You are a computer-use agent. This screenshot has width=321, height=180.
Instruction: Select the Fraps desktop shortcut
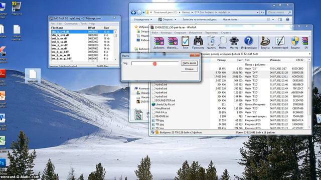point(17,8)
